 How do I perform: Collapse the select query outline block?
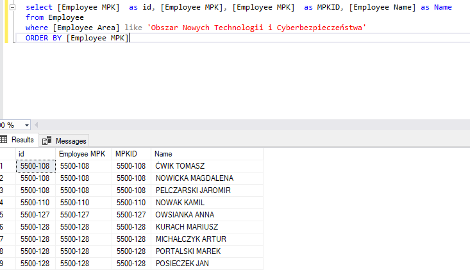point(12,7)
